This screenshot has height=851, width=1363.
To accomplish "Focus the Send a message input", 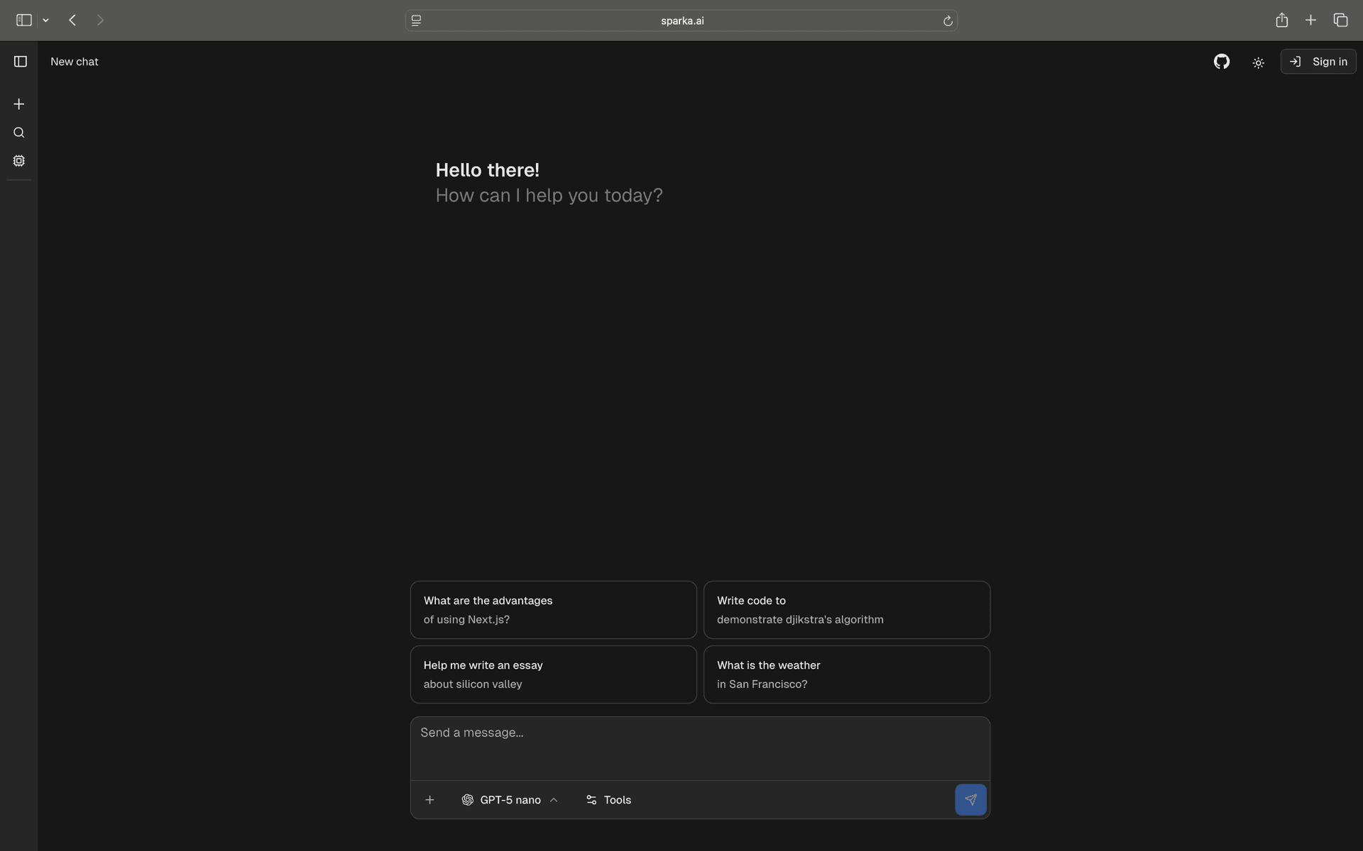I will pos(699,745).
